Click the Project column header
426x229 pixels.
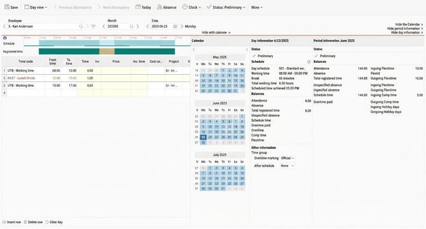click(174, 62)
